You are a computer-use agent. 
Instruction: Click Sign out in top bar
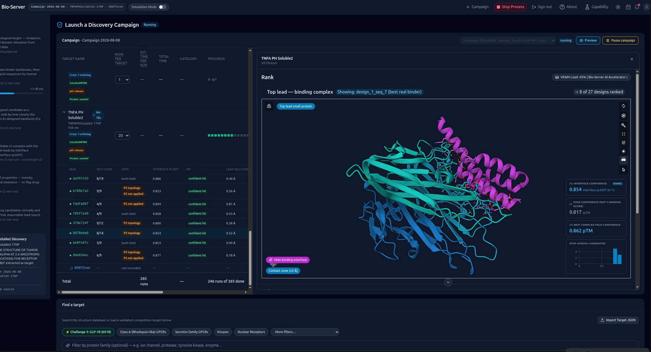point(542,7)
